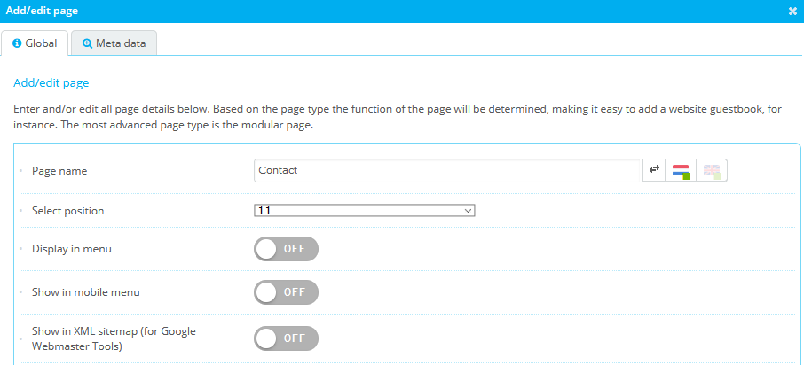
Task: Click the Display in menu label
Action: 71,249
